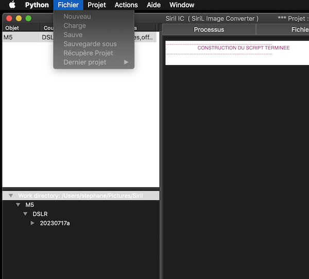Switch to the Processus tab
Viewport: 309px width, 279px height.
[209, 29]
